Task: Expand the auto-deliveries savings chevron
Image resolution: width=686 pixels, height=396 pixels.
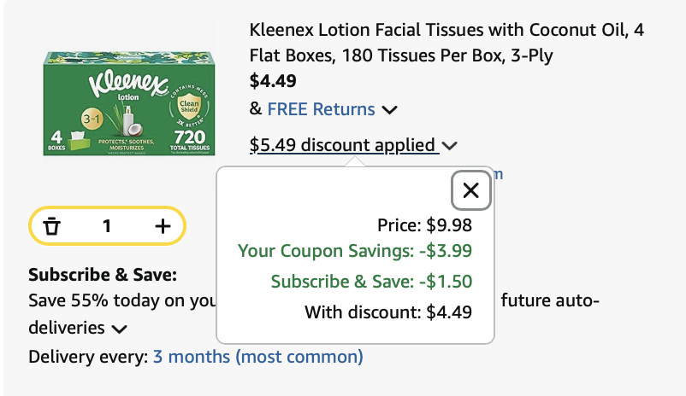Action: pyautogui.click(x=119, y=329)
